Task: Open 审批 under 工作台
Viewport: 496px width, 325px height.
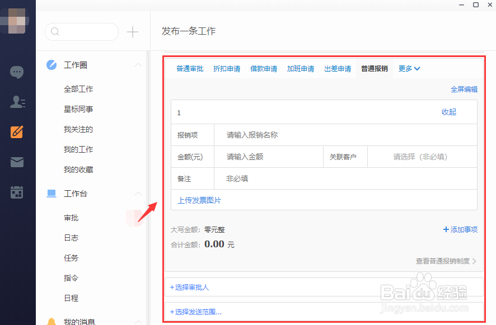Action: 71,218
